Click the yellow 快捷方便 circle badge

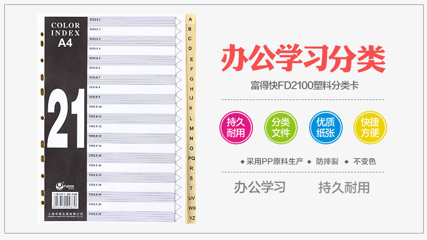(x=370, y=127)
